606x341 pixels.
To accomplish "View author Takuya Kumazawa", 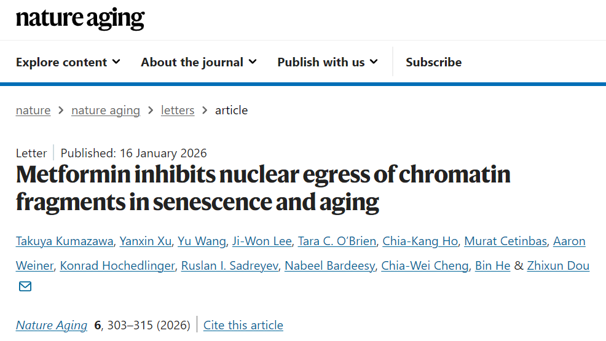I will click(x=65, y=241).
